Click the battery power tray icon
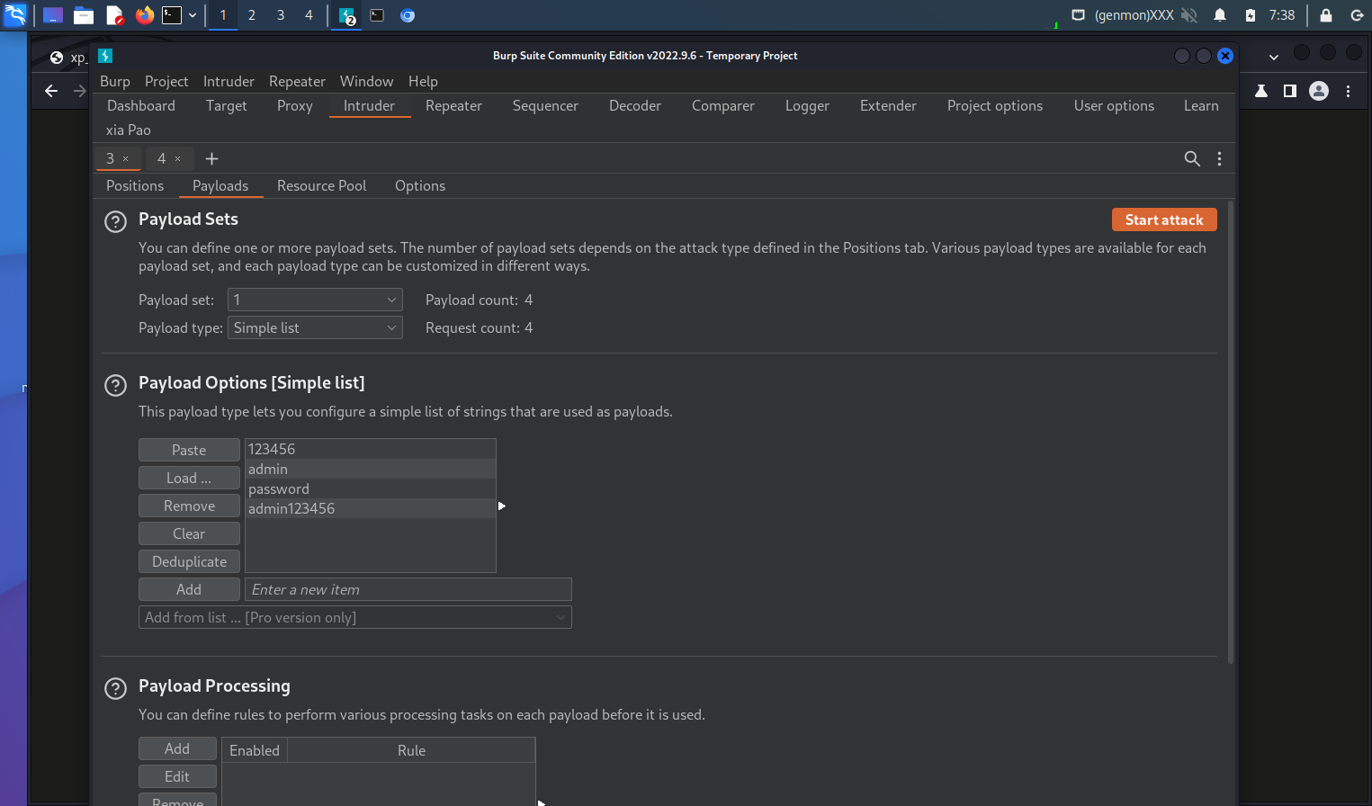This screenshot has width=1372, height=806. 1251,15
